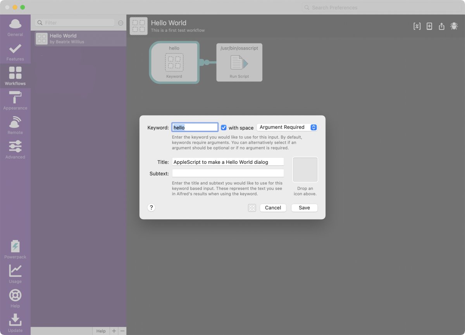Remove workflow with minus button
Viewport: 465px width, 335px height.
pyautogui.click(x=122, y=331)
